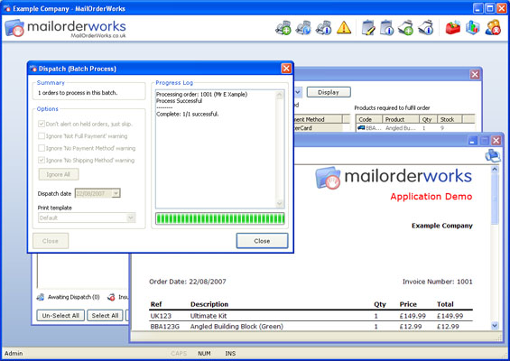
Task: Click the MailOrderWorks.co.uk text under the logo
Action: point(98,35)
